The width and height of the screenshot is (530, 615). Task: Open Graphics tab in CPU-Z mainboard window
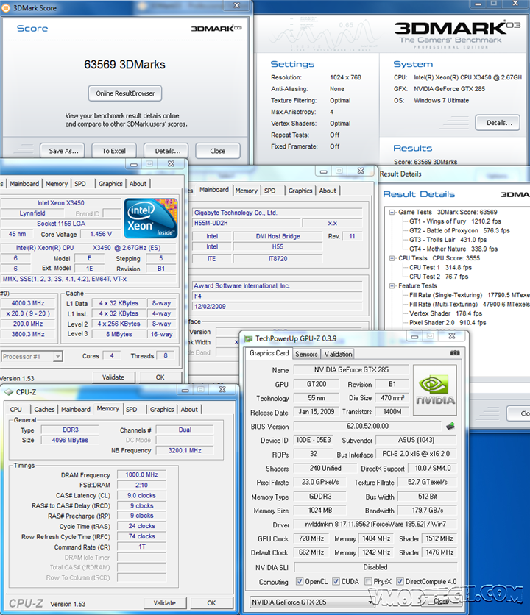pyautogui.click(x=300, y=191)
